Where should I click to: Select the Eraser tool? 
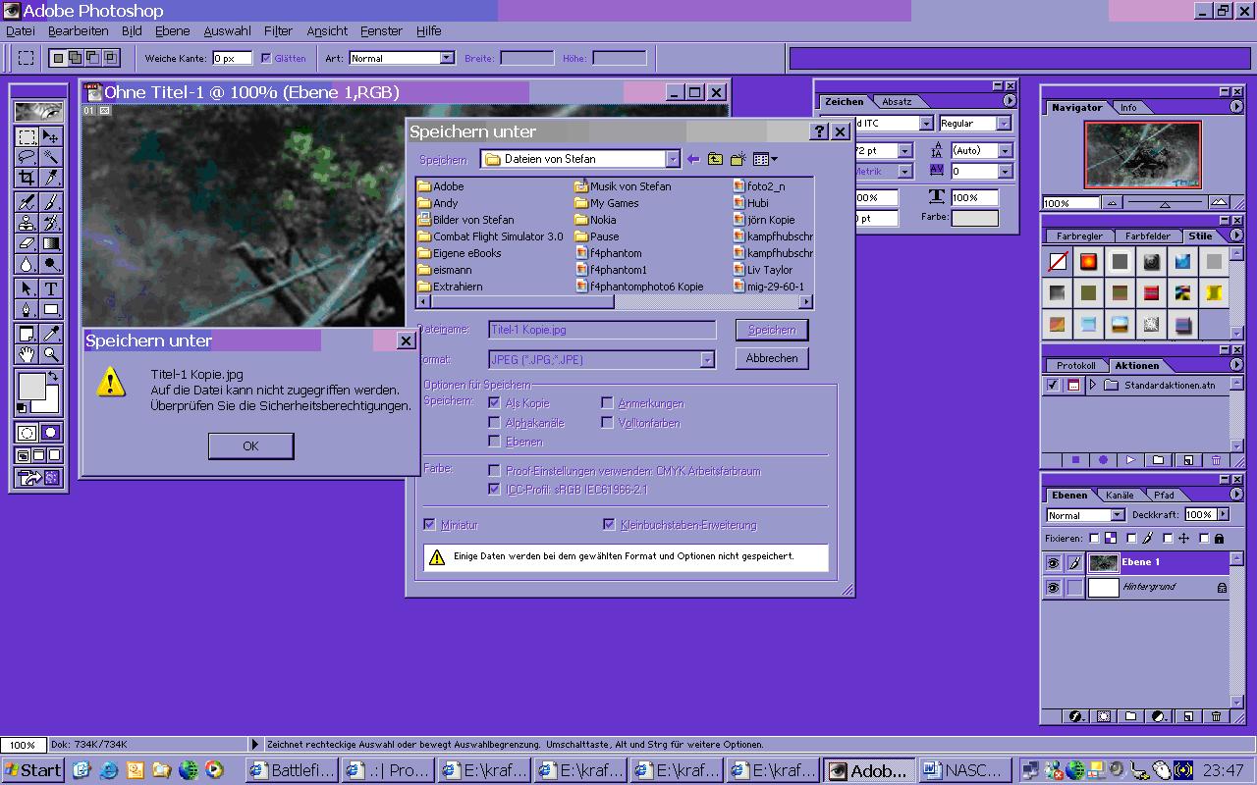27,243
